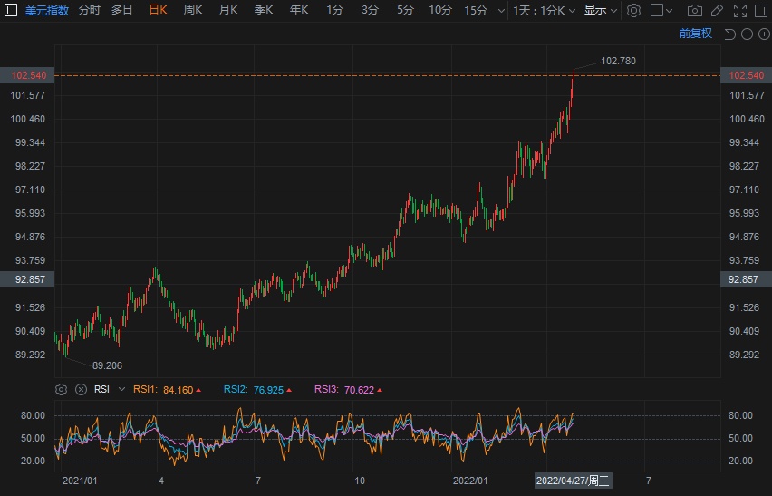Switch to 周K weekly chart tab

[193, 11]
